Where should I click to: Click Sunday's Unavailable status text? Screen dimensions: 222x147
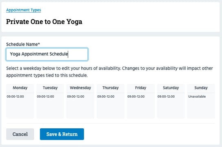tap(197, 97)
